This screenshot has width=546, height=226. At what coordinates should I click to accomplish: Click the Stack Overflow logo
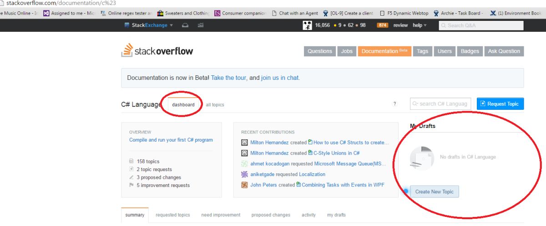[157, 51]
